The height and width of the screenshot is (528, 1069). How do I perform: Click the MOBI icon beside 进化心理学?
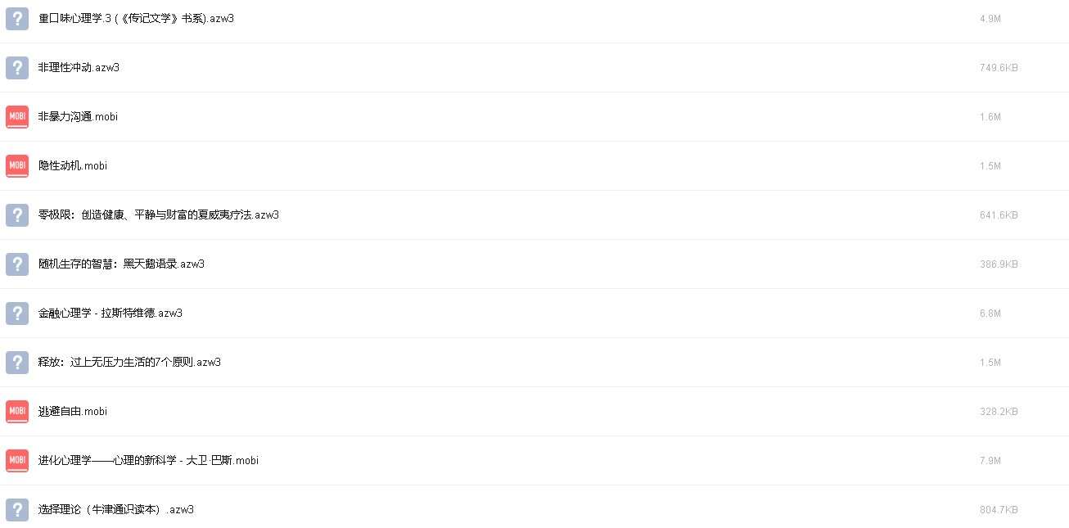click(x=17, y=461)
